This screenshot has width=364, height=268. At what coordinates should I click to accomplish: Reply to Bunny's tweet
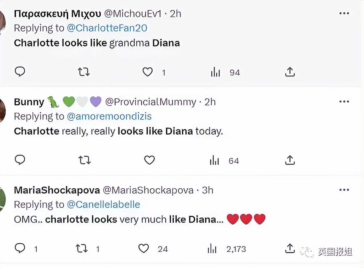point(20,160)
